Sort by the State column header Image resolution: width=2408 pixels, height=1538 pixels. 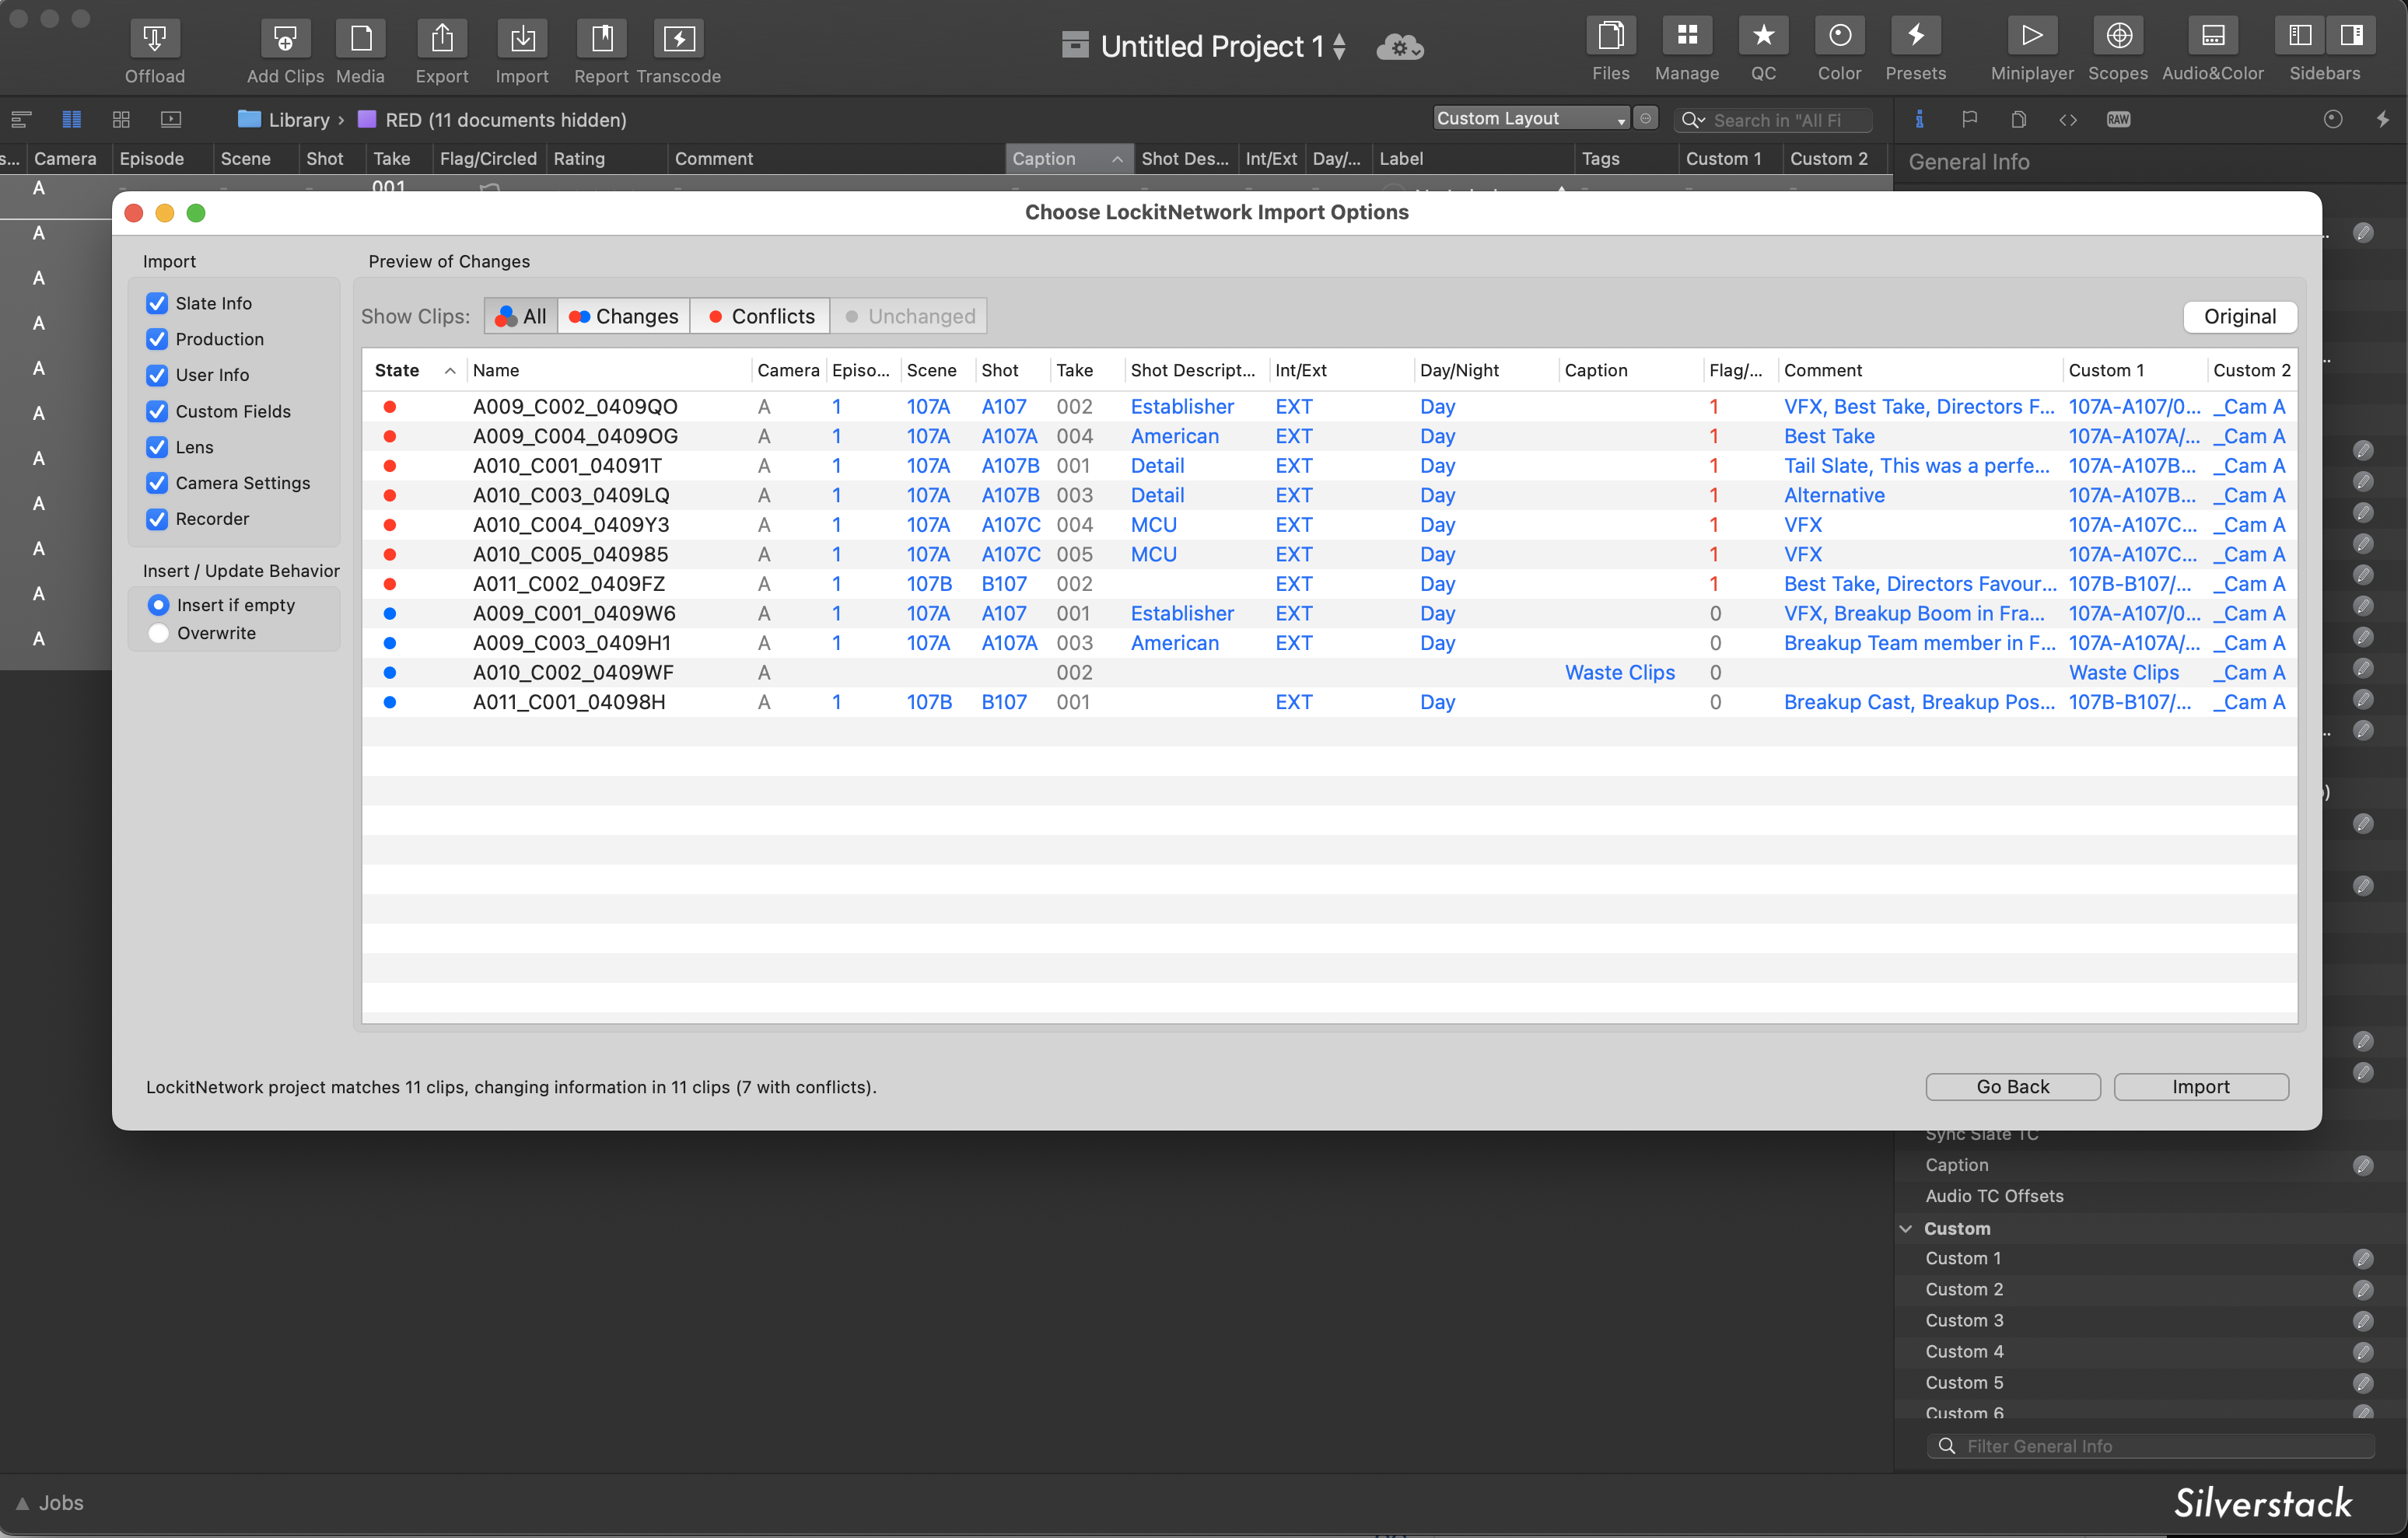414,370
